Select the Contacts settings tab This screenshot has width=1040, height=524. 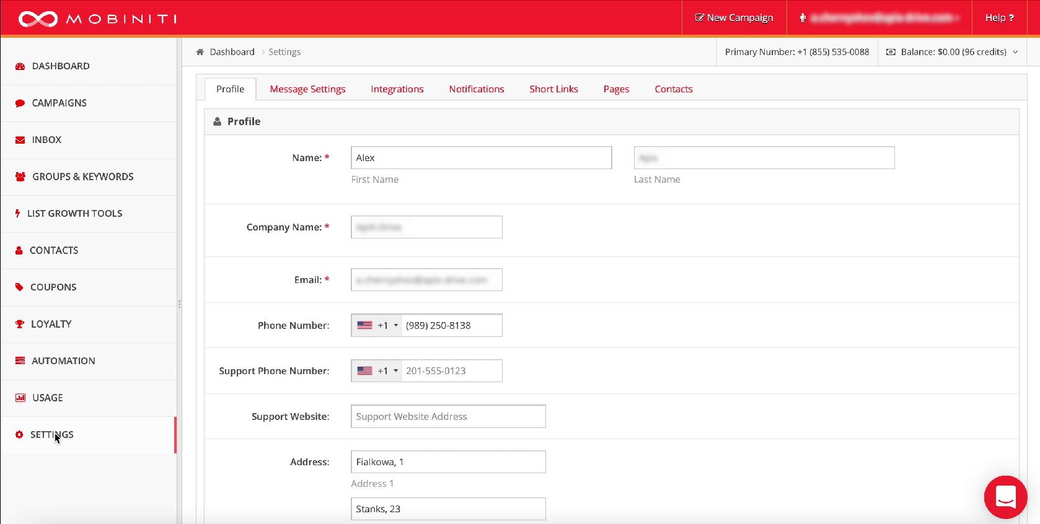pos(674,89)
